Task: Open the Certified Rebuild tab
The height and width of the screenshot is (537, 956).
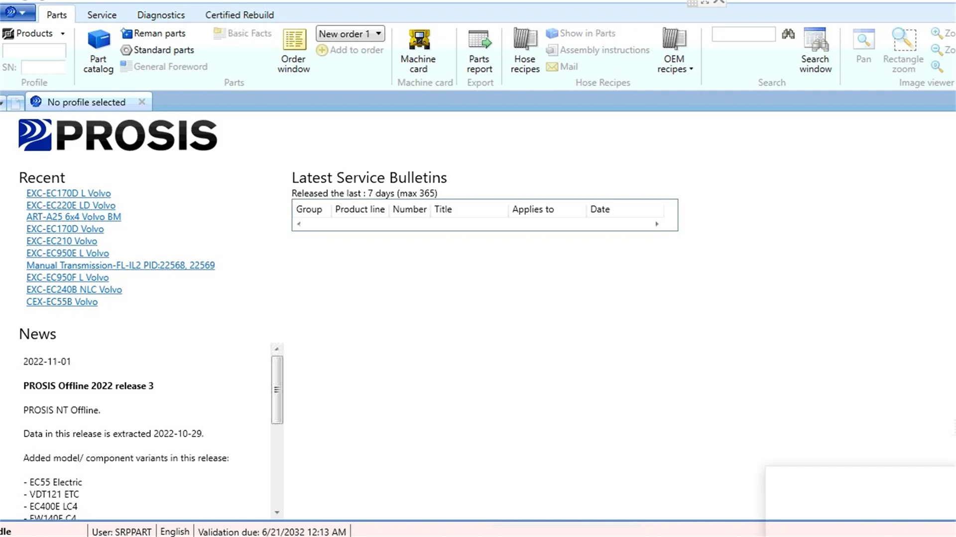Action: [239, 15]
